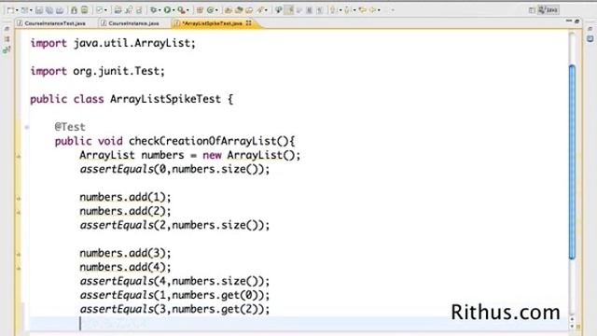This screenshot has width=597, height=336.
Task: Click warning marker beside numbers.add(3) line
Action: point(19,254)
